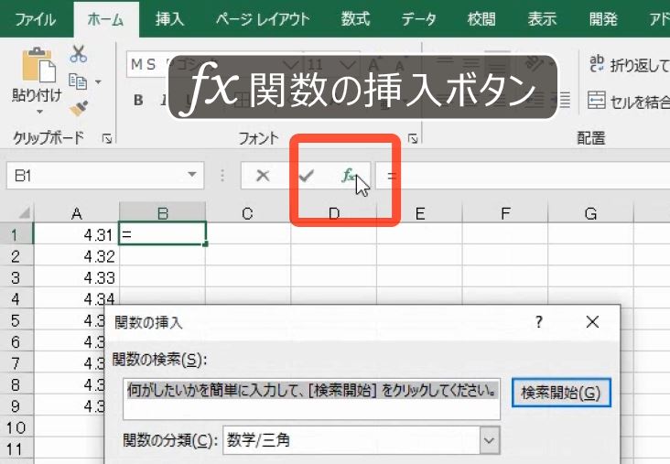This screenshot has width=670, height=464.
Task: Select row 1 header
Action: 16,234
